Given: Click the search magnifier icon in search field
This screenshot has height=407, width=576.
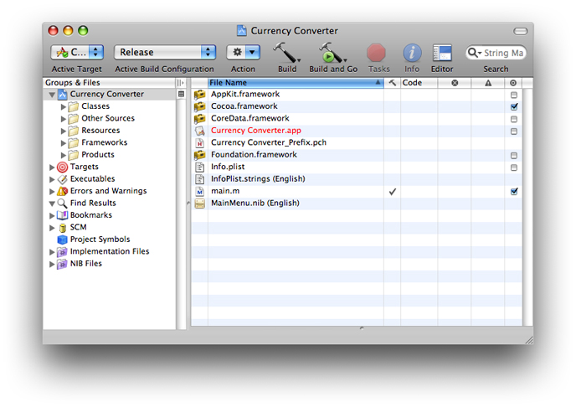Looking at the screenshot, I should point(474,53).
